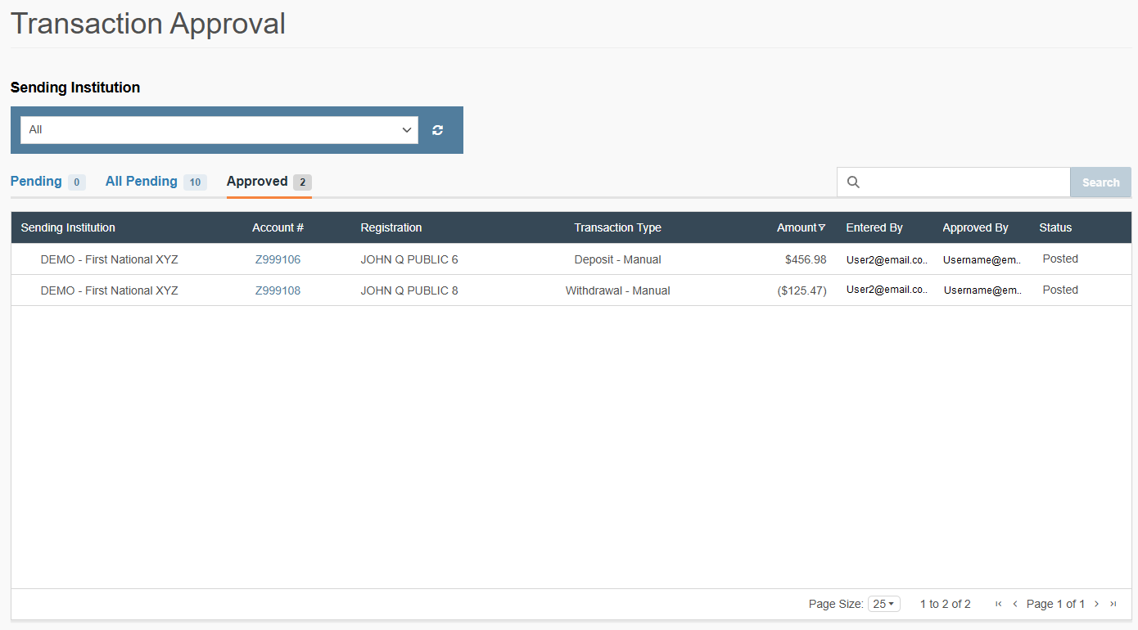Click the magnifier icon in search box
Image resolution: width=1138 pixels, height=630 pixels.
click(x=853, y=182)
